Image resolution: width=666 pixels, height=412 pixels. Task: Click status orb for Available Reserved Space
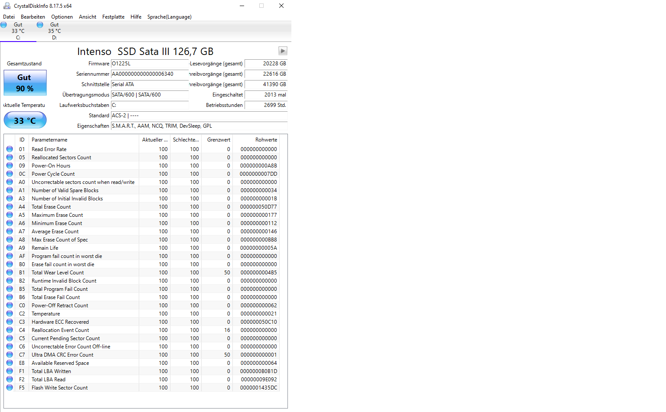(10, 363)
